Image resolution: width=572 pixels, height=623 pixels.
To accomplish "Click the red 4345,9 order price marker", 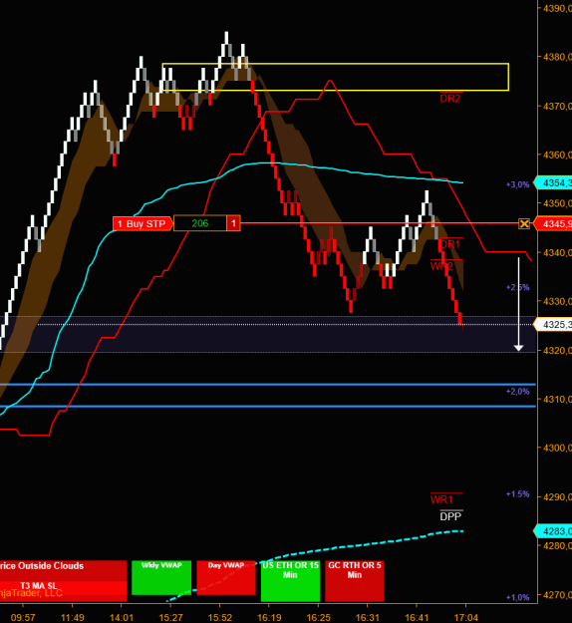I will tap(553, 223).
